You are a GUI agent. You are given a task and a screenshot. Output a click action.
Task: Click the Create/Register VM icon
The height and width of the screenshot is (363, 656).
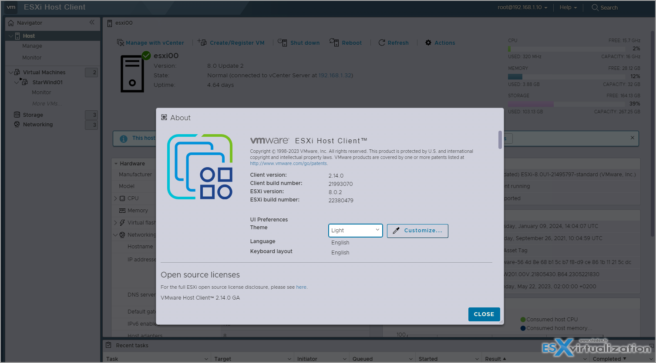pyautogui.click(x=202, y=42)
